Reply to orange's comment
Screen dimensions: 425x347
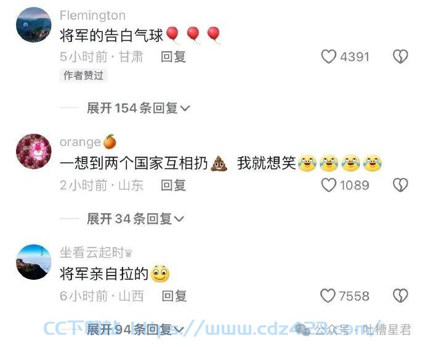(173, 186)
